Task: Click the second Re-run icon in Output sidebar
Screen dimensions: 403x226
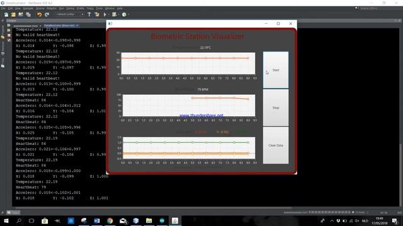Action: [9, 30]
